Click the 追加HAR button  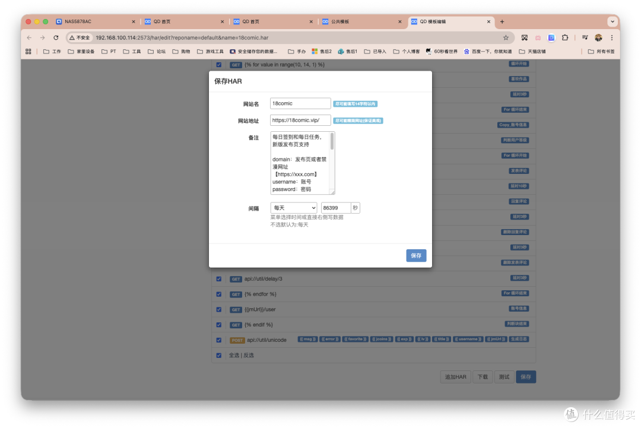click(455, 377)
